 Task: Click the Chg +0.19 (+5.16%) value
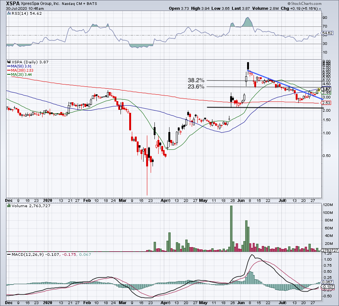[x=299, y=8]
